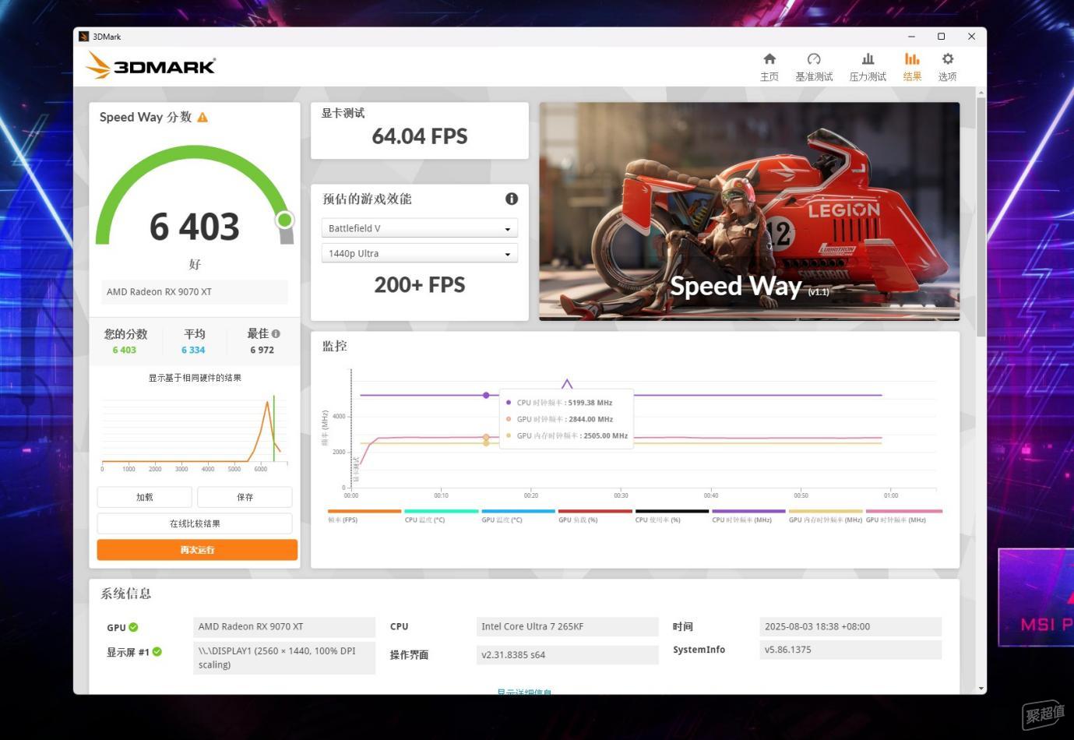This screenshot has width=1074, height=740.
Task: Toggle the CPU 使用率 (%) black legend
Action: (x=671, y=516)
